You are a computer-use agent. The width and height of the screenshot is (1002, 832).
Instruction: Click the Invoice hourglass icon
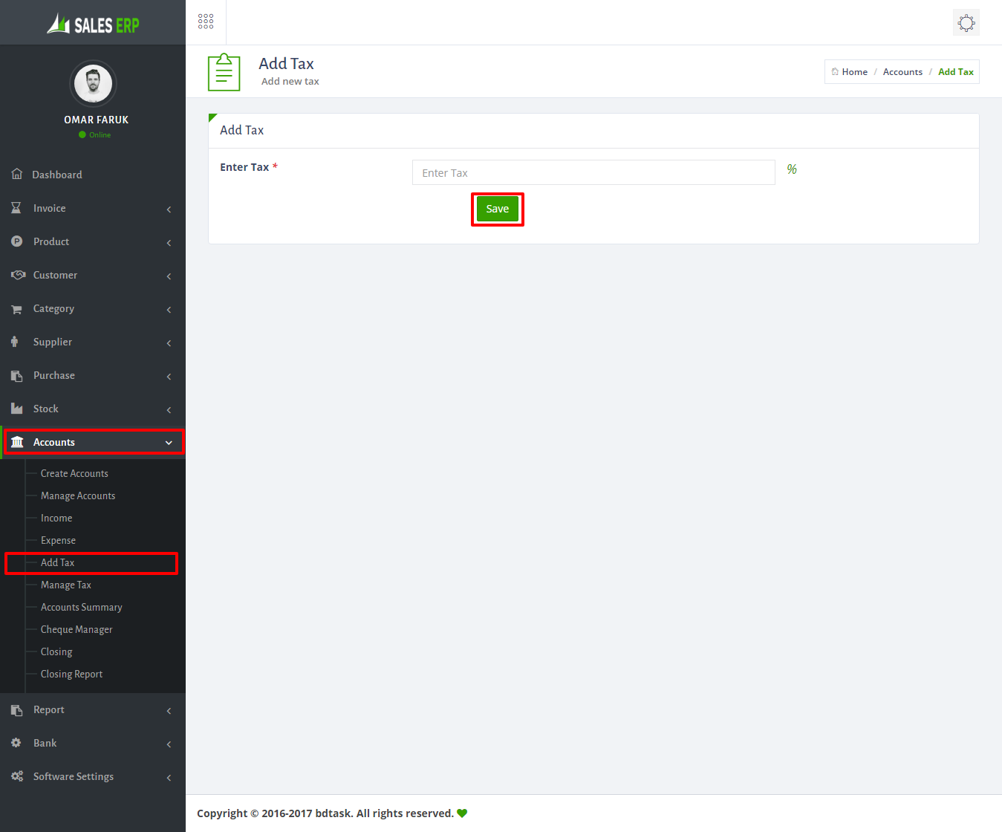(x=16, y=208)
